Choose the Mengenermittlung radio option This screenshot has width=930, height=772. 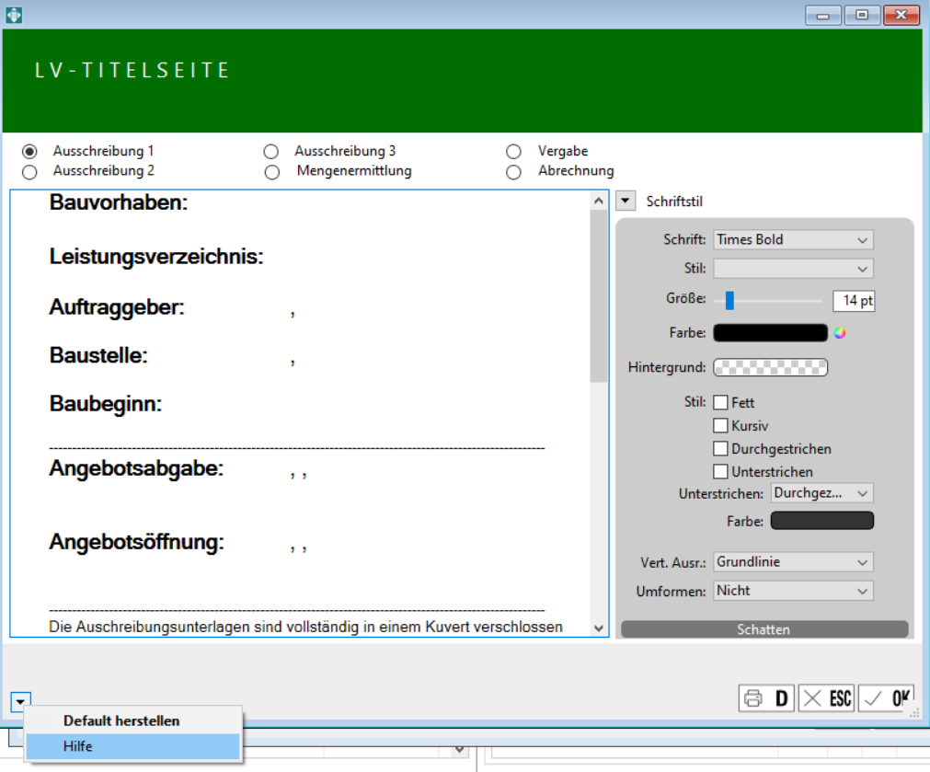[x=271, y=172]
